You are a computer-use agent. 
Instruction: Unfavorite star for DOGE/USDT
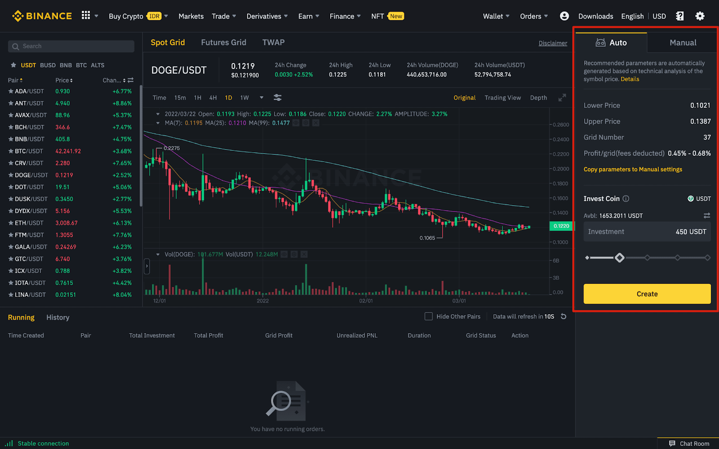(x=11, y=175)
